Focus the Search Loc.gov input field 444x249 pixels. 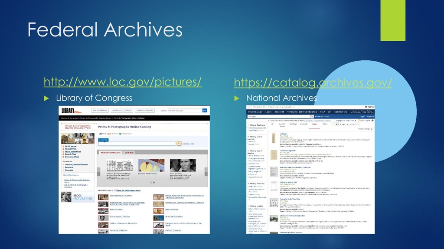[185, 111]
